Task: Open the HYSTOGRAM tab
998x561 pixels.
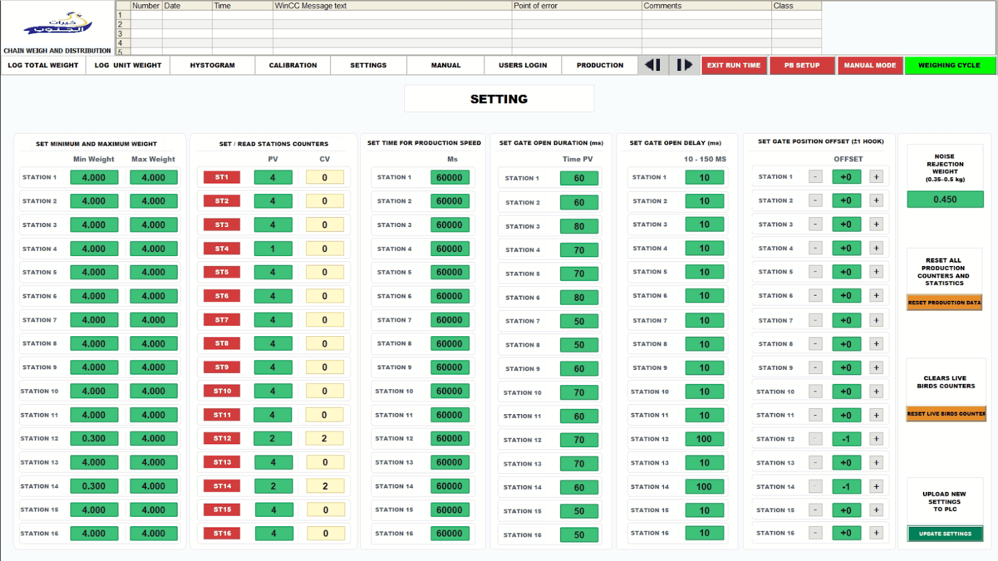Action: [x=212, y=65]
